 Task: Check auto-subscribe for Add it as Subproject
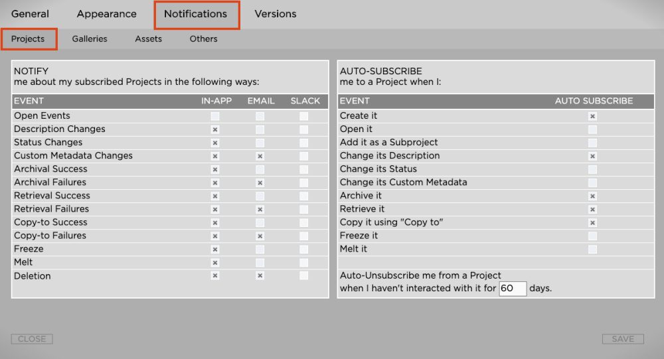pyautogui.click(x=593, y=143)
